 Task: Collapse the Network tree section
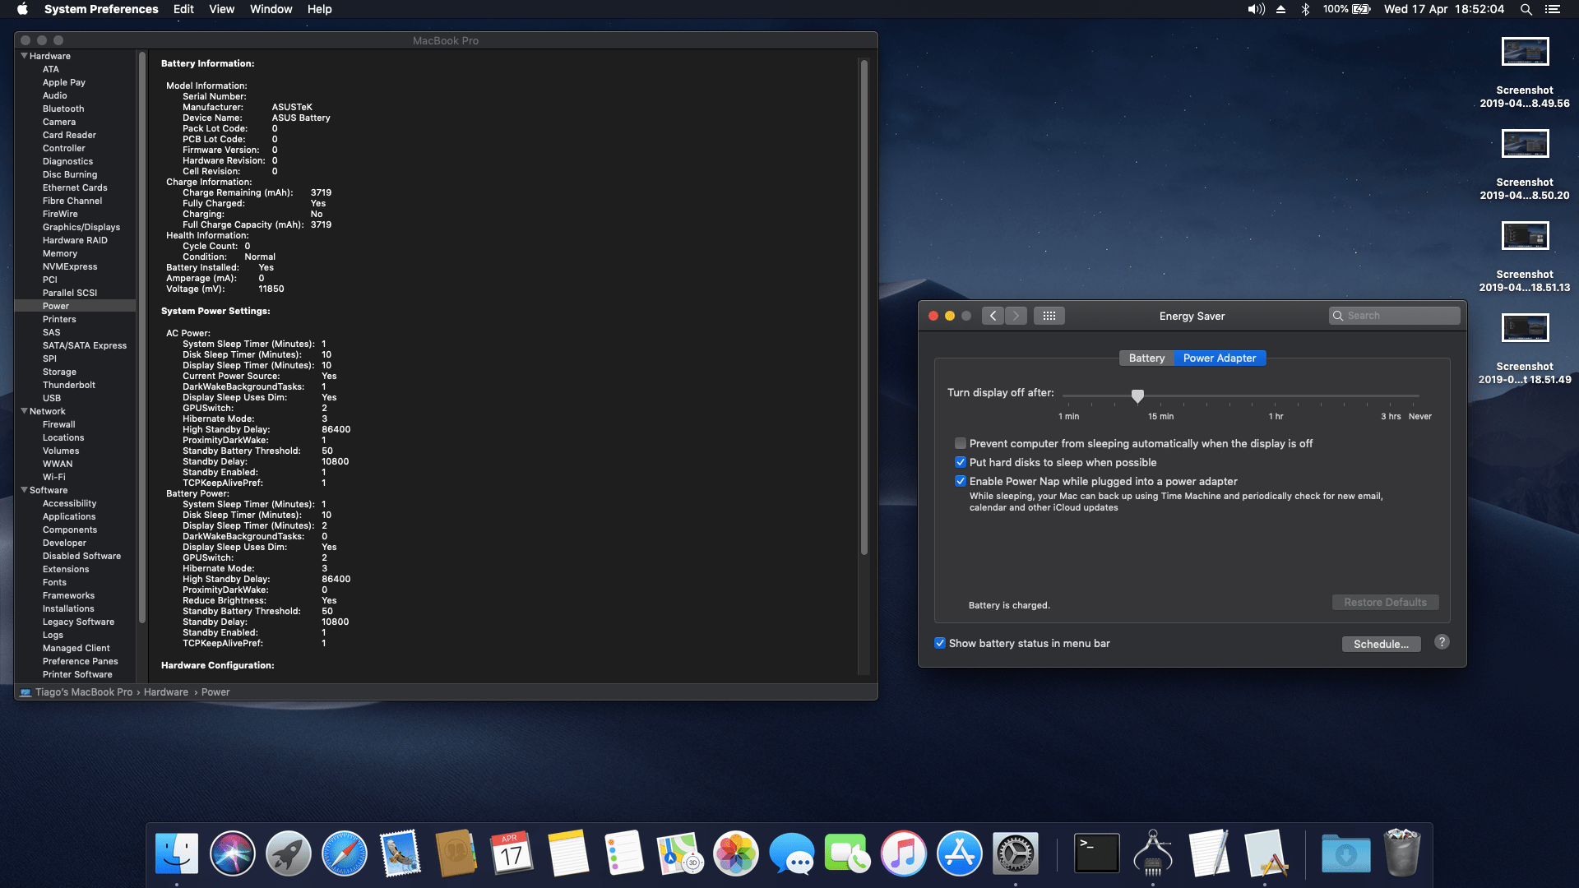24,411
